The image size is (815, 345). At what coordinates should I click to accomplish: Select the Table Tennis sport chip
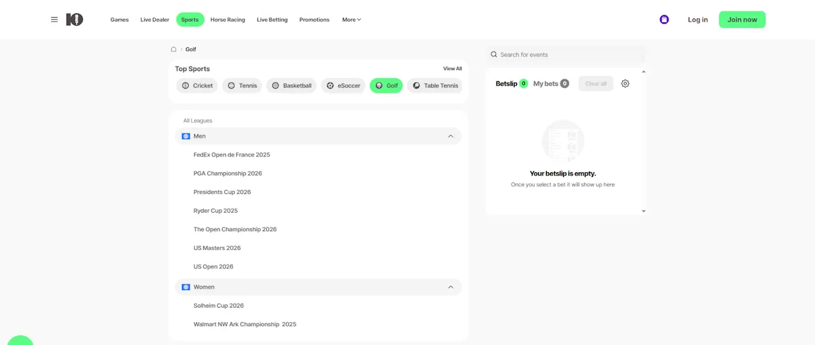[435, 86]
